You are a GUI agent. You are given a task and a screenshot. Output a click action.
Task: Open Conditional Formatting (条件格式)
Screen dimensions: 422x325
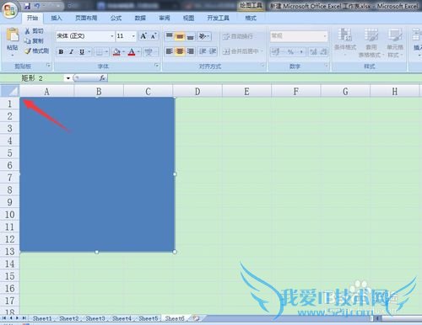345,41
